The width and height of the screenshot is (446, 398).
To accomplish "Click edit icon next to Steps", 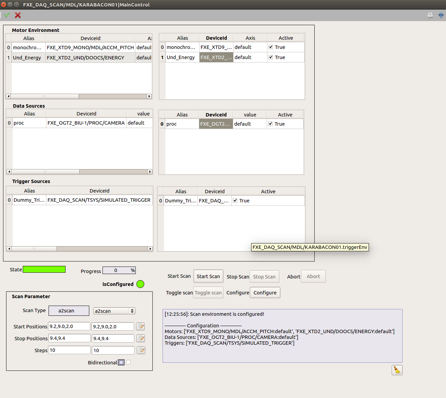I will tap(141, 350).
